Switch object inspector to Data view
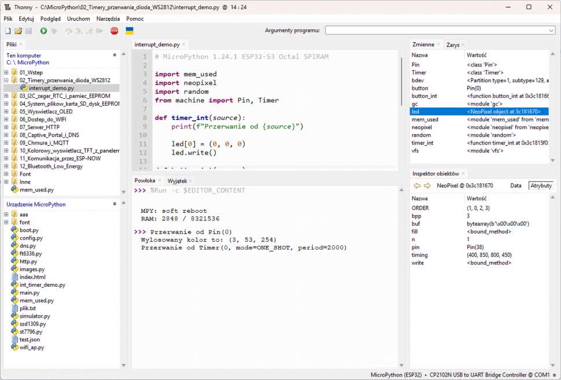561x380 pixels. tap(515, 186)
